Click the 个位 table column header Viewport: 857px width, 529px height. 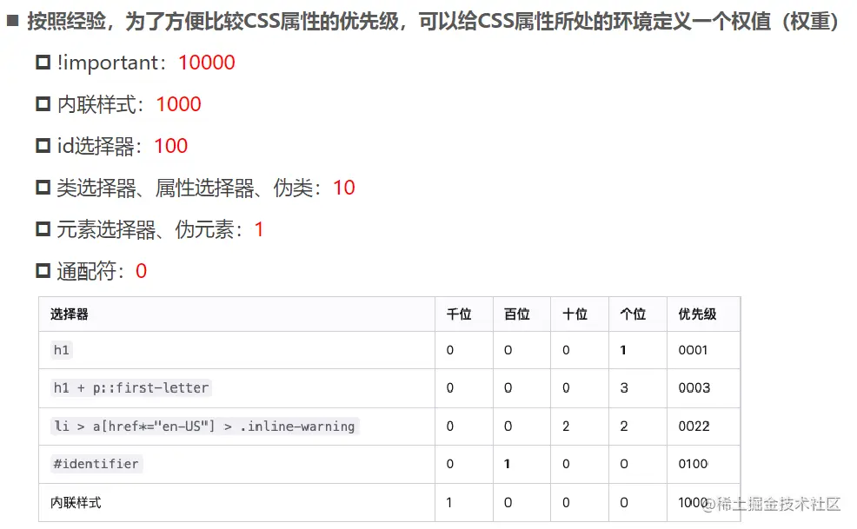click(x=633, y=314)
